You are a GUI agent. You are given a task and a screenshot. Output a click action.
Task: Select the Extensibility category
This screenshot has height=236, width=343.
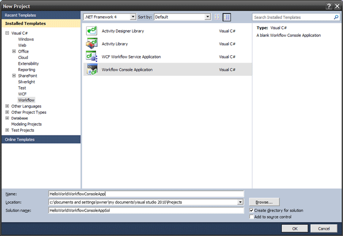28,64
